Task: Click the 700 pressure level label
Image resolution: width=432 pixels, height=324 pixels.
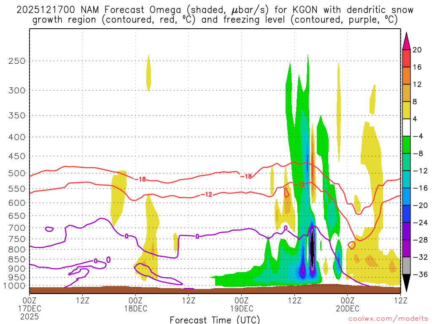Action: [17, 228]
